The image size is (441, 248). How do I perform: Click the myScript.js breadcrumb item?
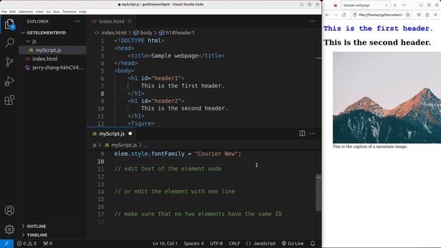point(121,145)
